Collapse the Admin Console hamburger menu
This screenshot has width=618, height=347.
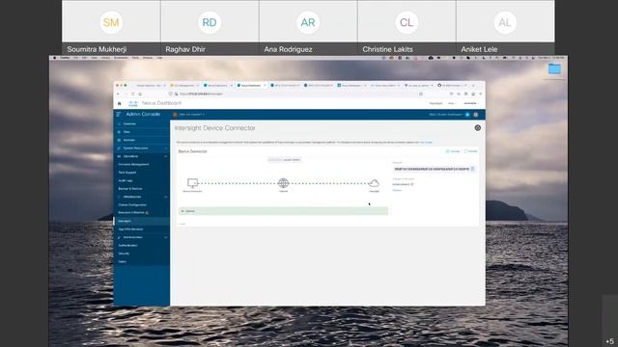click(x=118, y=114)
